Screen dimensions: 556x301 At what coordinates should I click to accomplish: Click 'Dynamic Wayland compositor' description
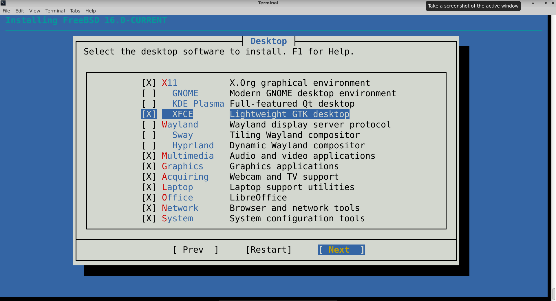click(297, 145)
